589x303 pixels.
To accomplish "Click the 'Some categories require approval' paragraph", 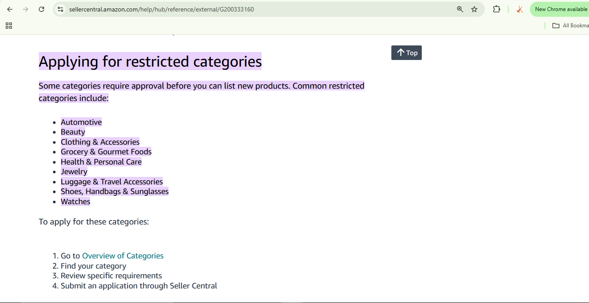I will 202,92.
